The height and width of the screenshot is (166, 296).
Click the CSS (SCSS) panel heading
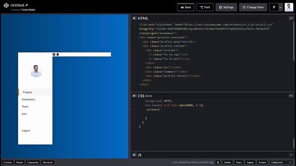pyautogui.click(x=145, y=96)
